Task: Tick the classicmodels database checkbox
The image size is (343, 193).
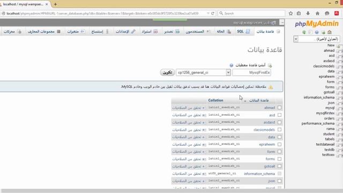Action: [x=279, y=130]
